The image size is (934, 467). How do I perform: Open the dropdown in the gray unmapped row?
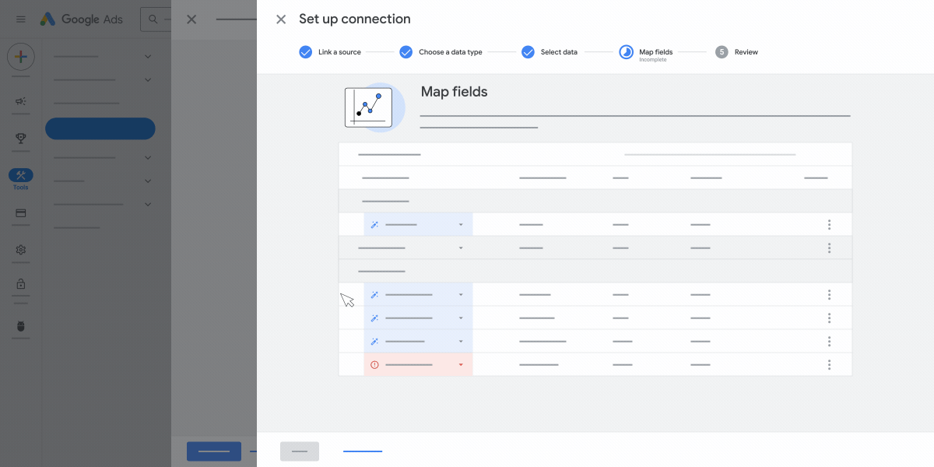[461, 248]
